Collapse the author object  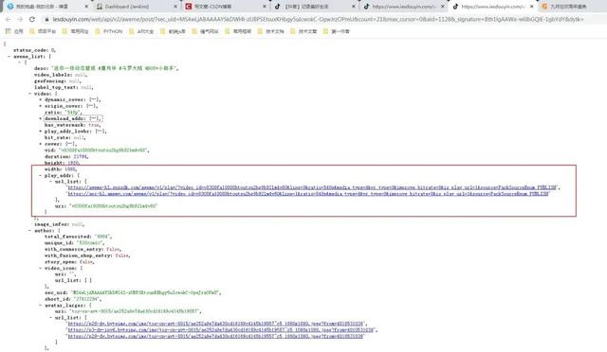(x=29, y=231)
